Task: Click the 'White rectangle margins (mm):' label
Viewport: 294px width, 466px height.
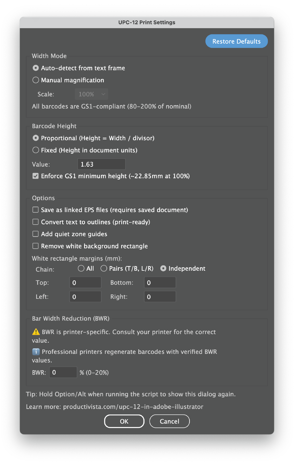Action: (x=77, y=258)
